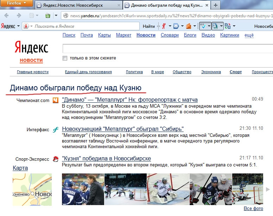Go to Главные новости category
This screenshot has width=273, height=216.
coord(33,72)
